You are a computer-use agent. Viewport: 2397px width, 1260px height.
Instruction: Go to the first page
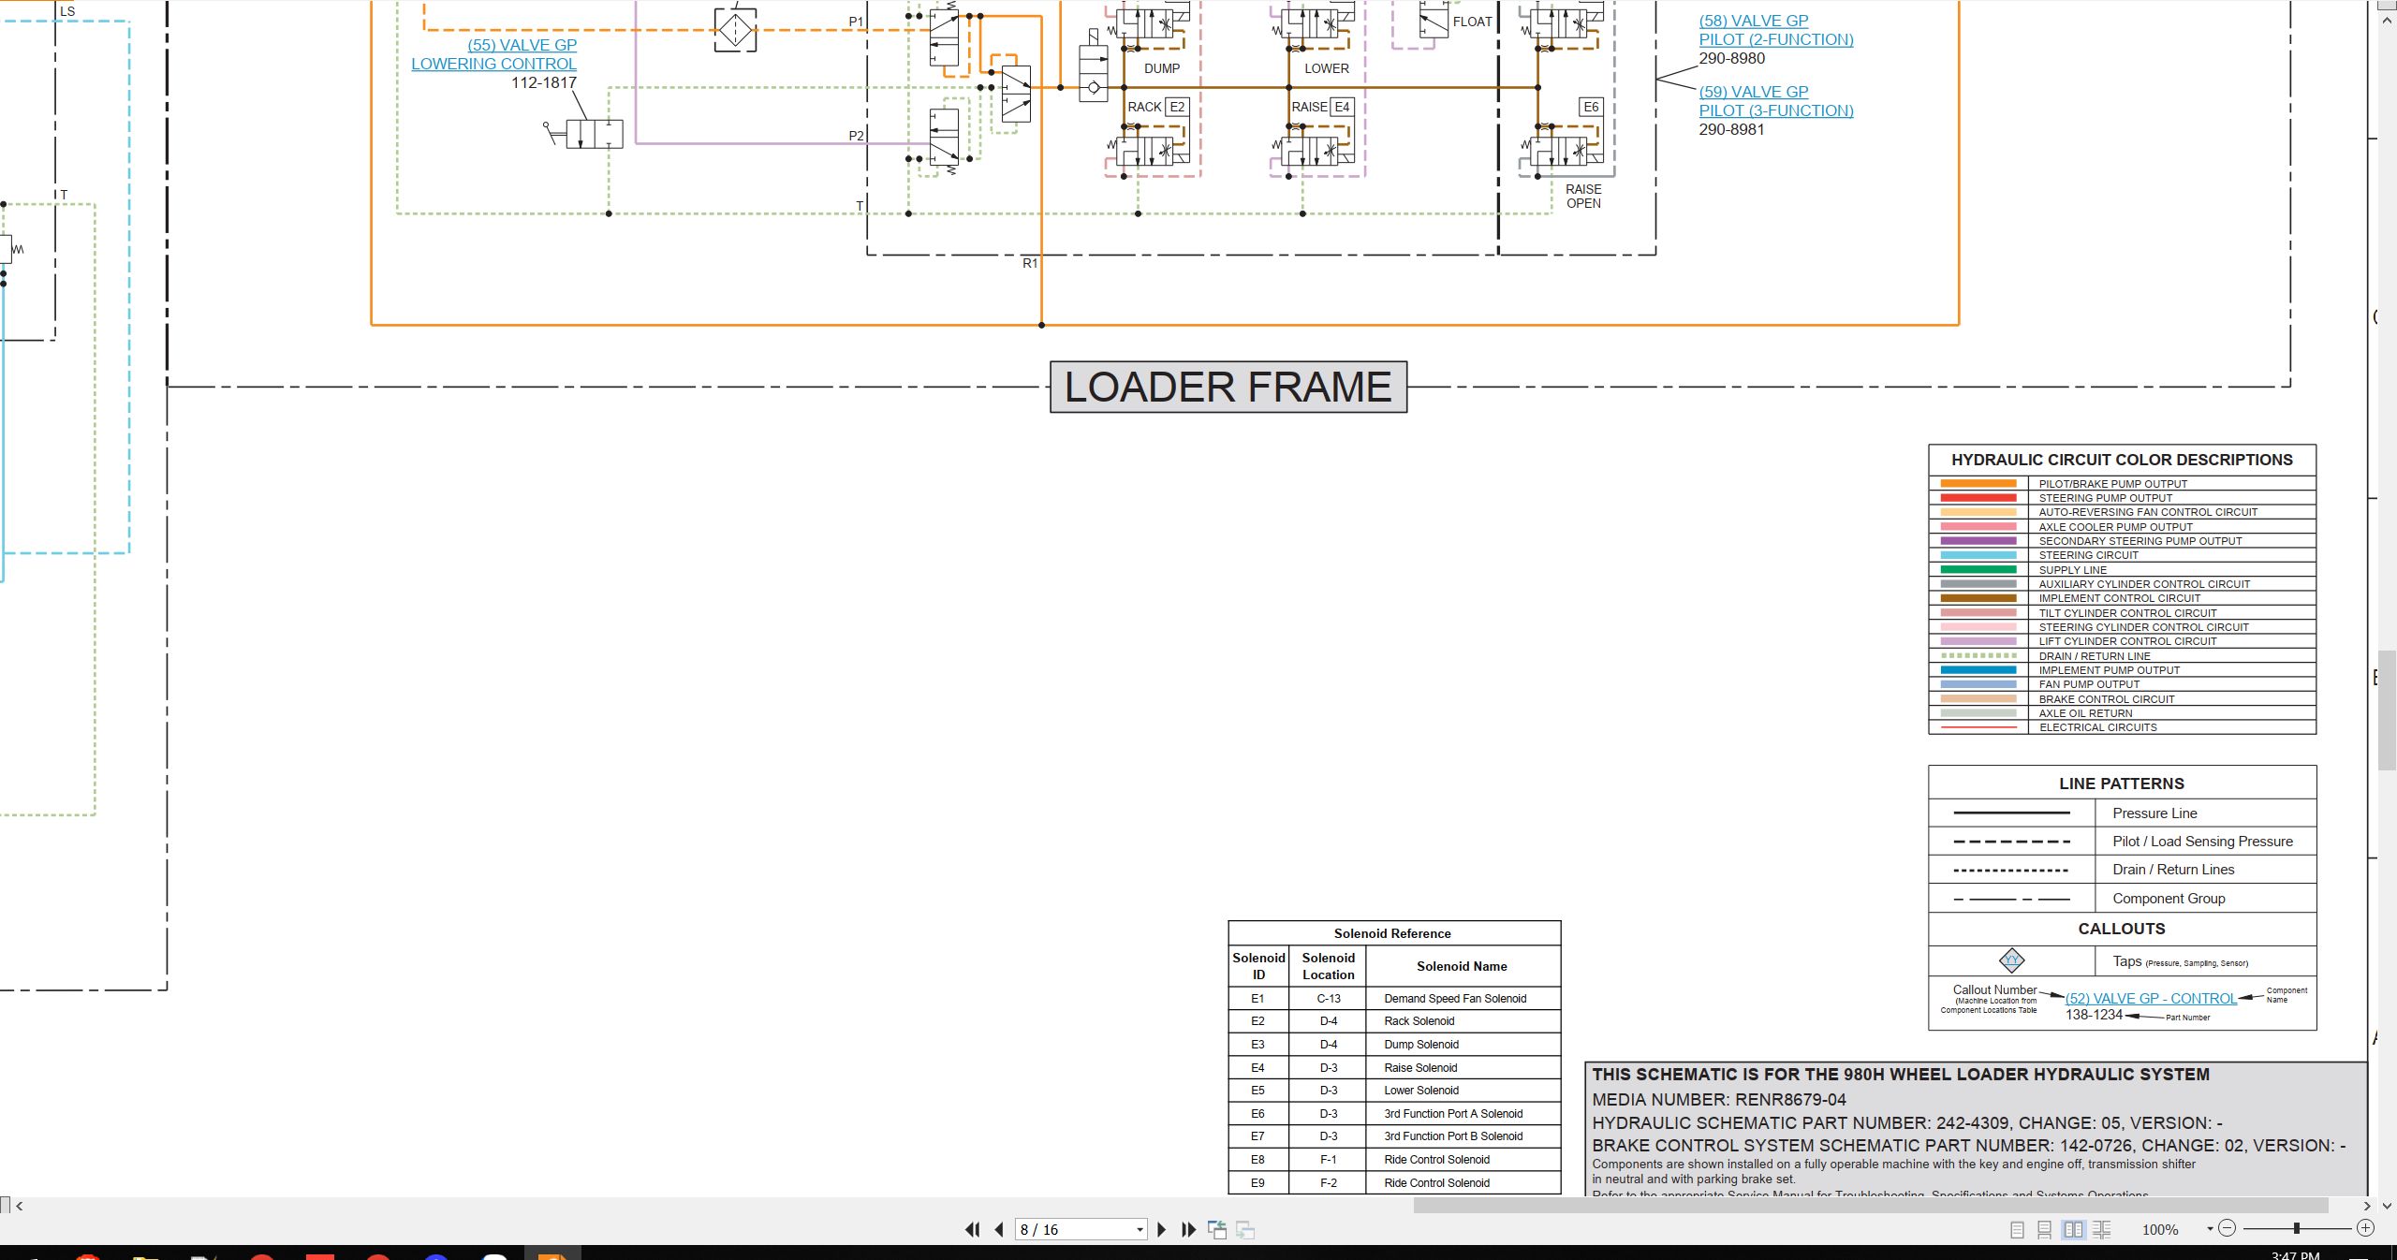pyautogui.click(x=972, y=1229)
